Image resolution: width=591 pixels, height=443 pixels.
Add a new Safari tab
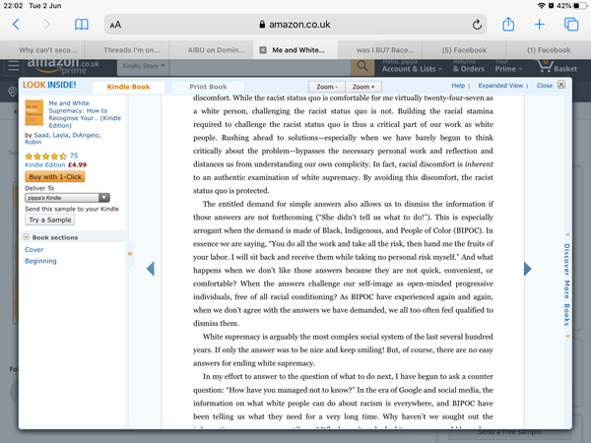point(540,25)
